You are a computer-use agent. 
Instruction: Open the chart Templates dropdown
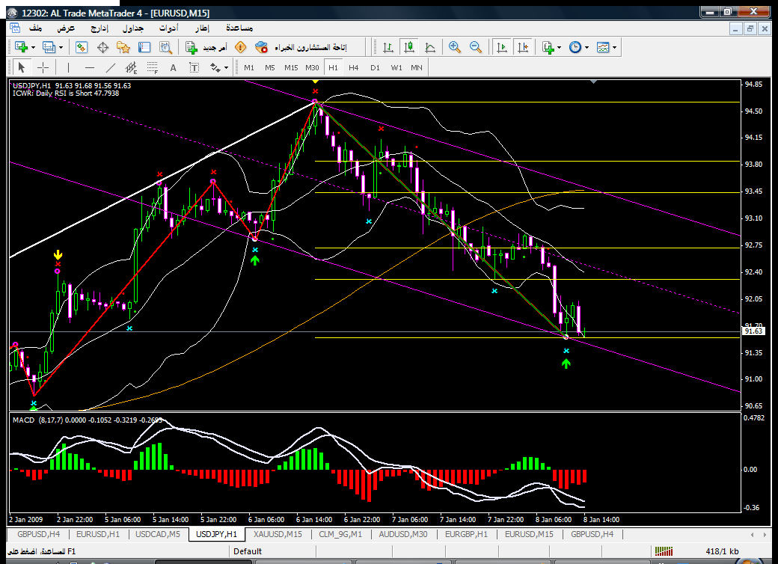pos(615,47)
